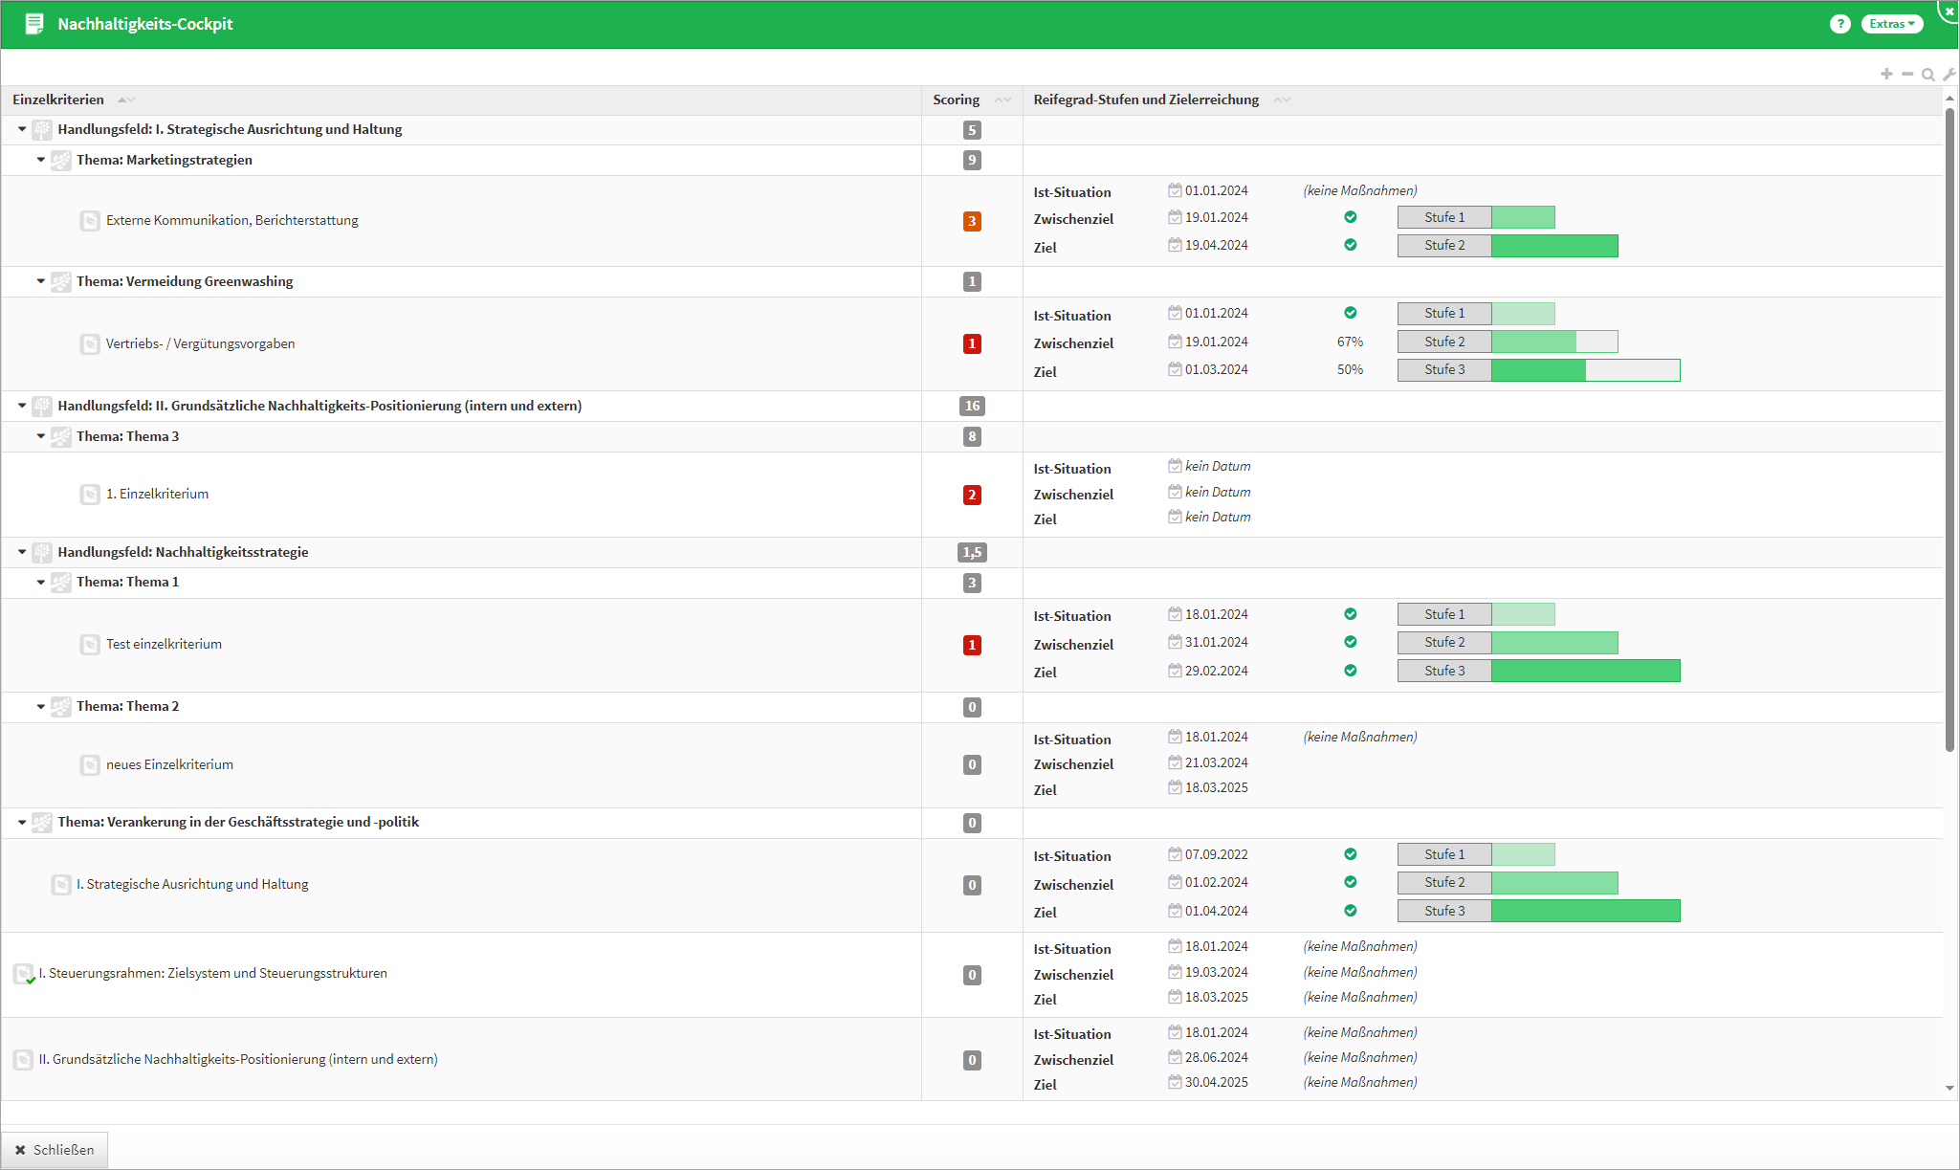The width and height of the screenshot is (1960, 1170).
Task: Open the table search magnifier icon
Action: point(1928,74)
